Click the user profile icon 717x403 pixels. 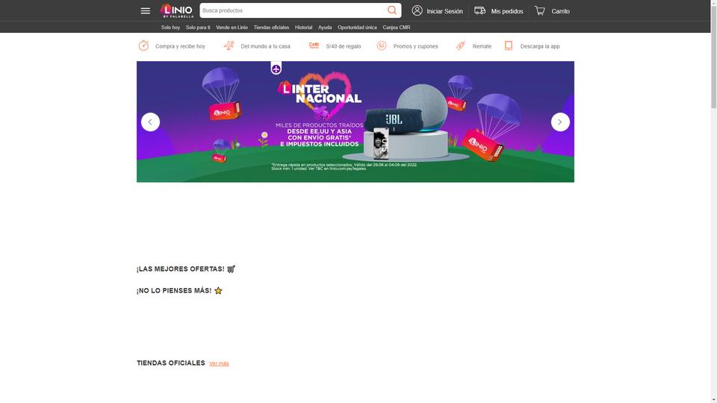tap(417, 10)
